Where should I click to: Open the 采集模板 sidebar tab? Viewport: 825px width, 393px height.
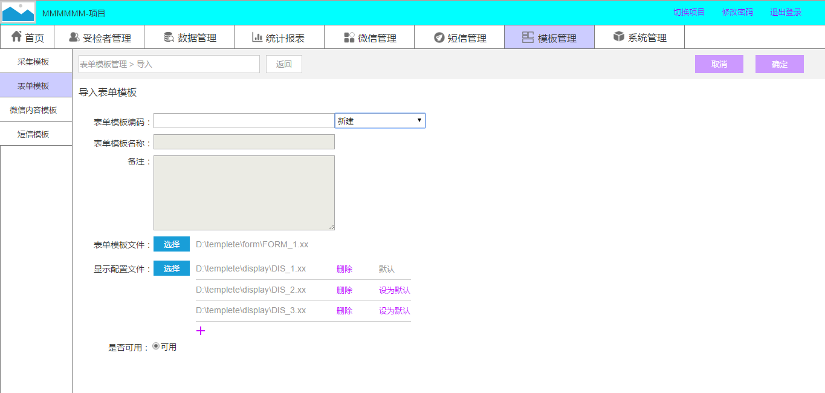coord(33,62)
